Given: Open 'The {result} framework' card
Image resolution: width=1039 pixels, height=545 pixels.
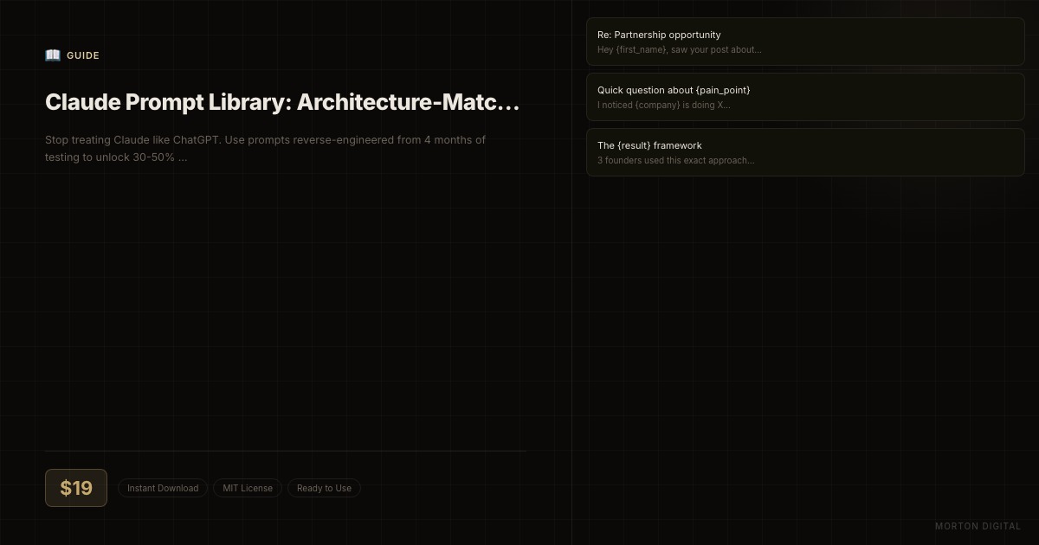Looking at the screenshot, I should point(805,152).
